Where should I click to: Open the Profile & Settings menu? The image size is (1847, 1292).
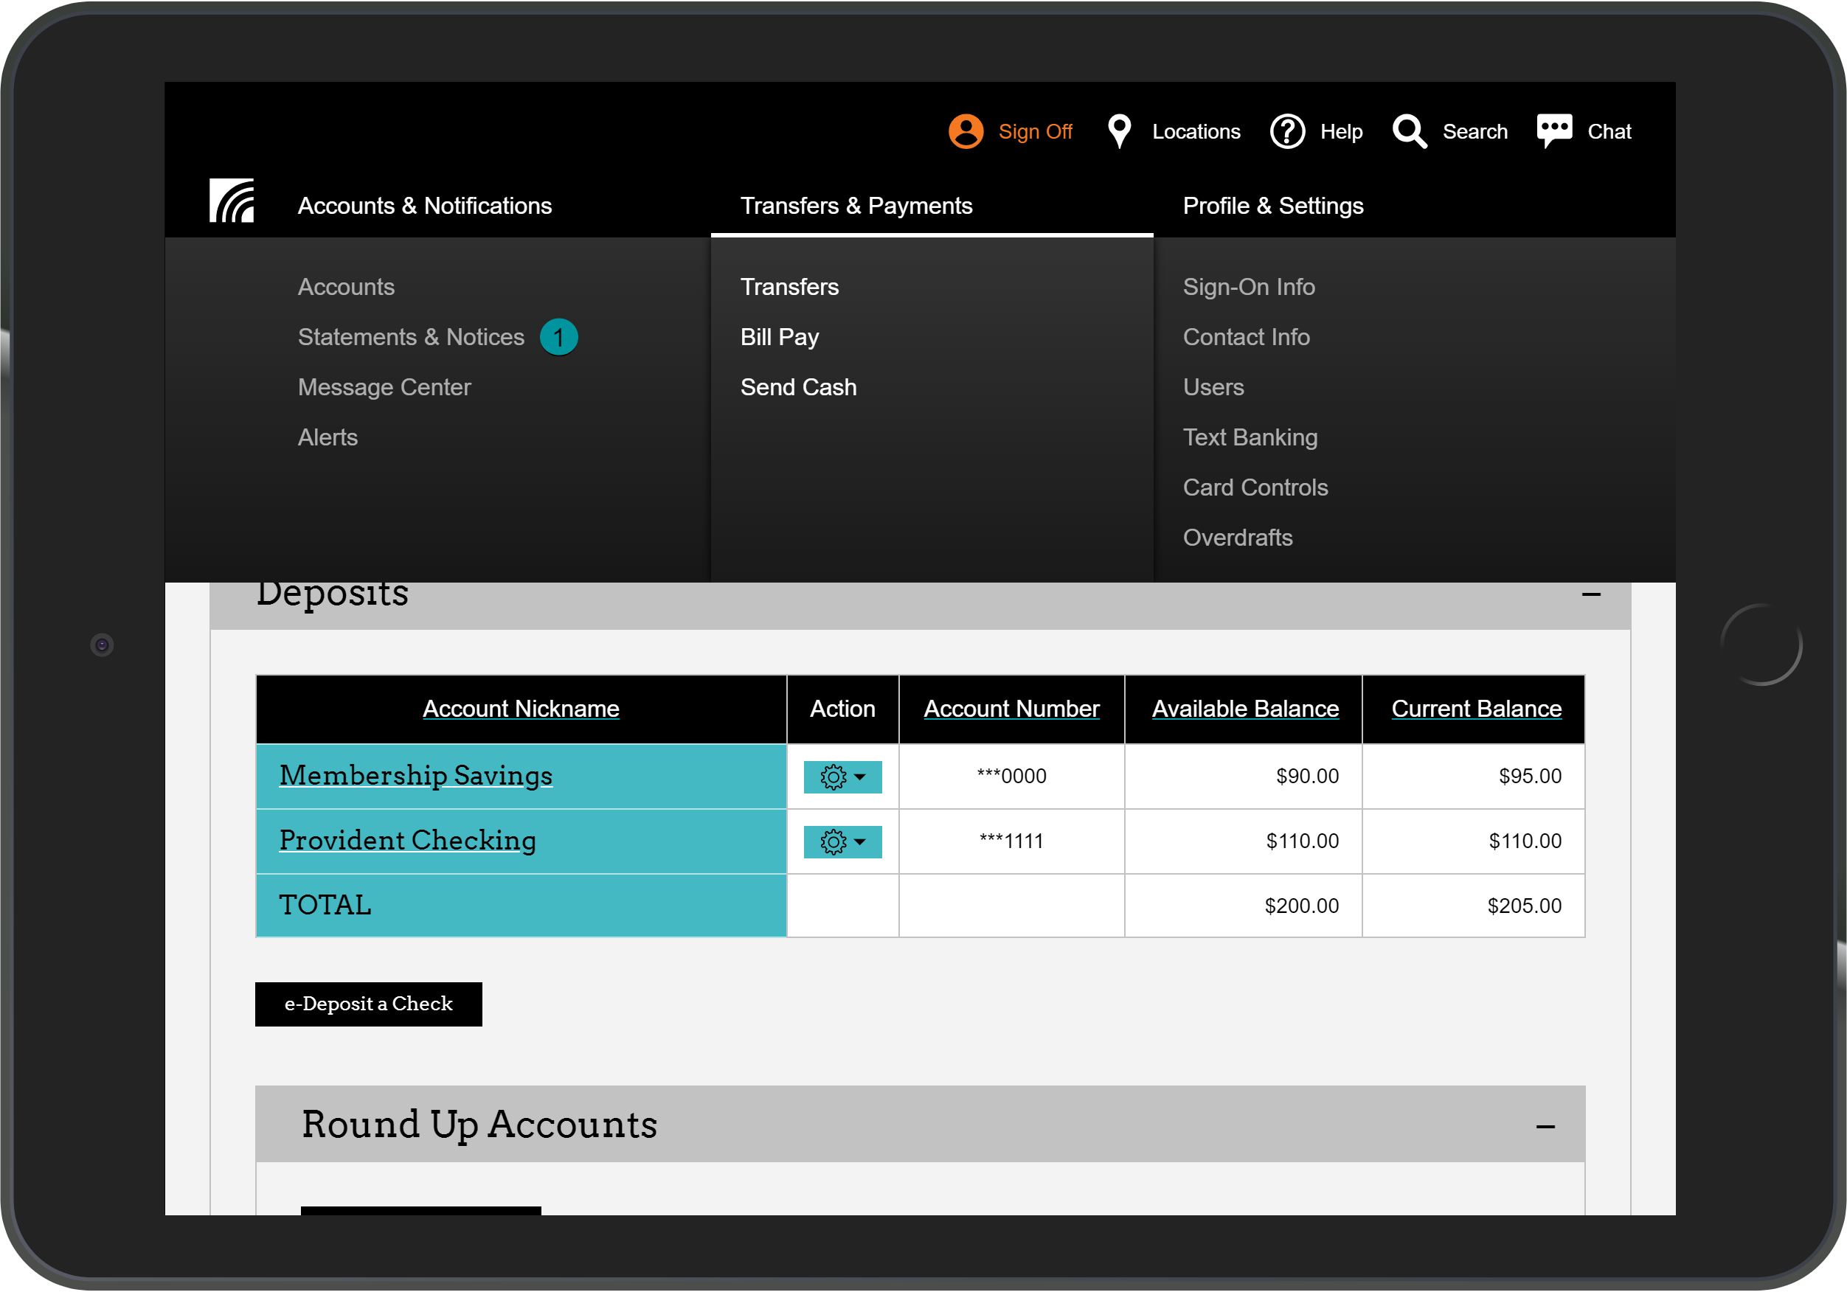(x=1272, y=206)
